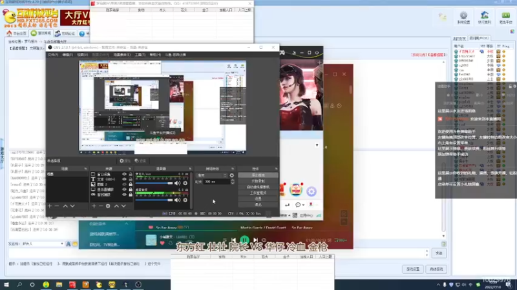Click Start Recording button in OBS Controls

258,181
